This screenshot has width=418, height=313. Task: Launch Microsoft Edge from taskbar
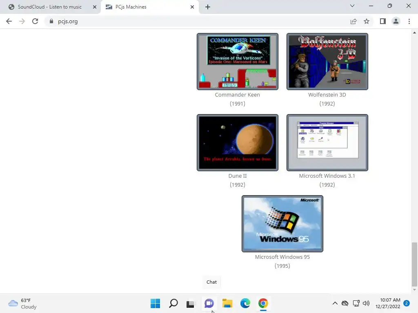[245, 303]
